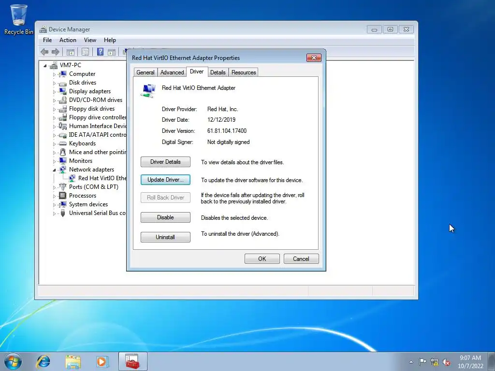
Task: Click the Disable button
Action: click(x=165, y=217)
